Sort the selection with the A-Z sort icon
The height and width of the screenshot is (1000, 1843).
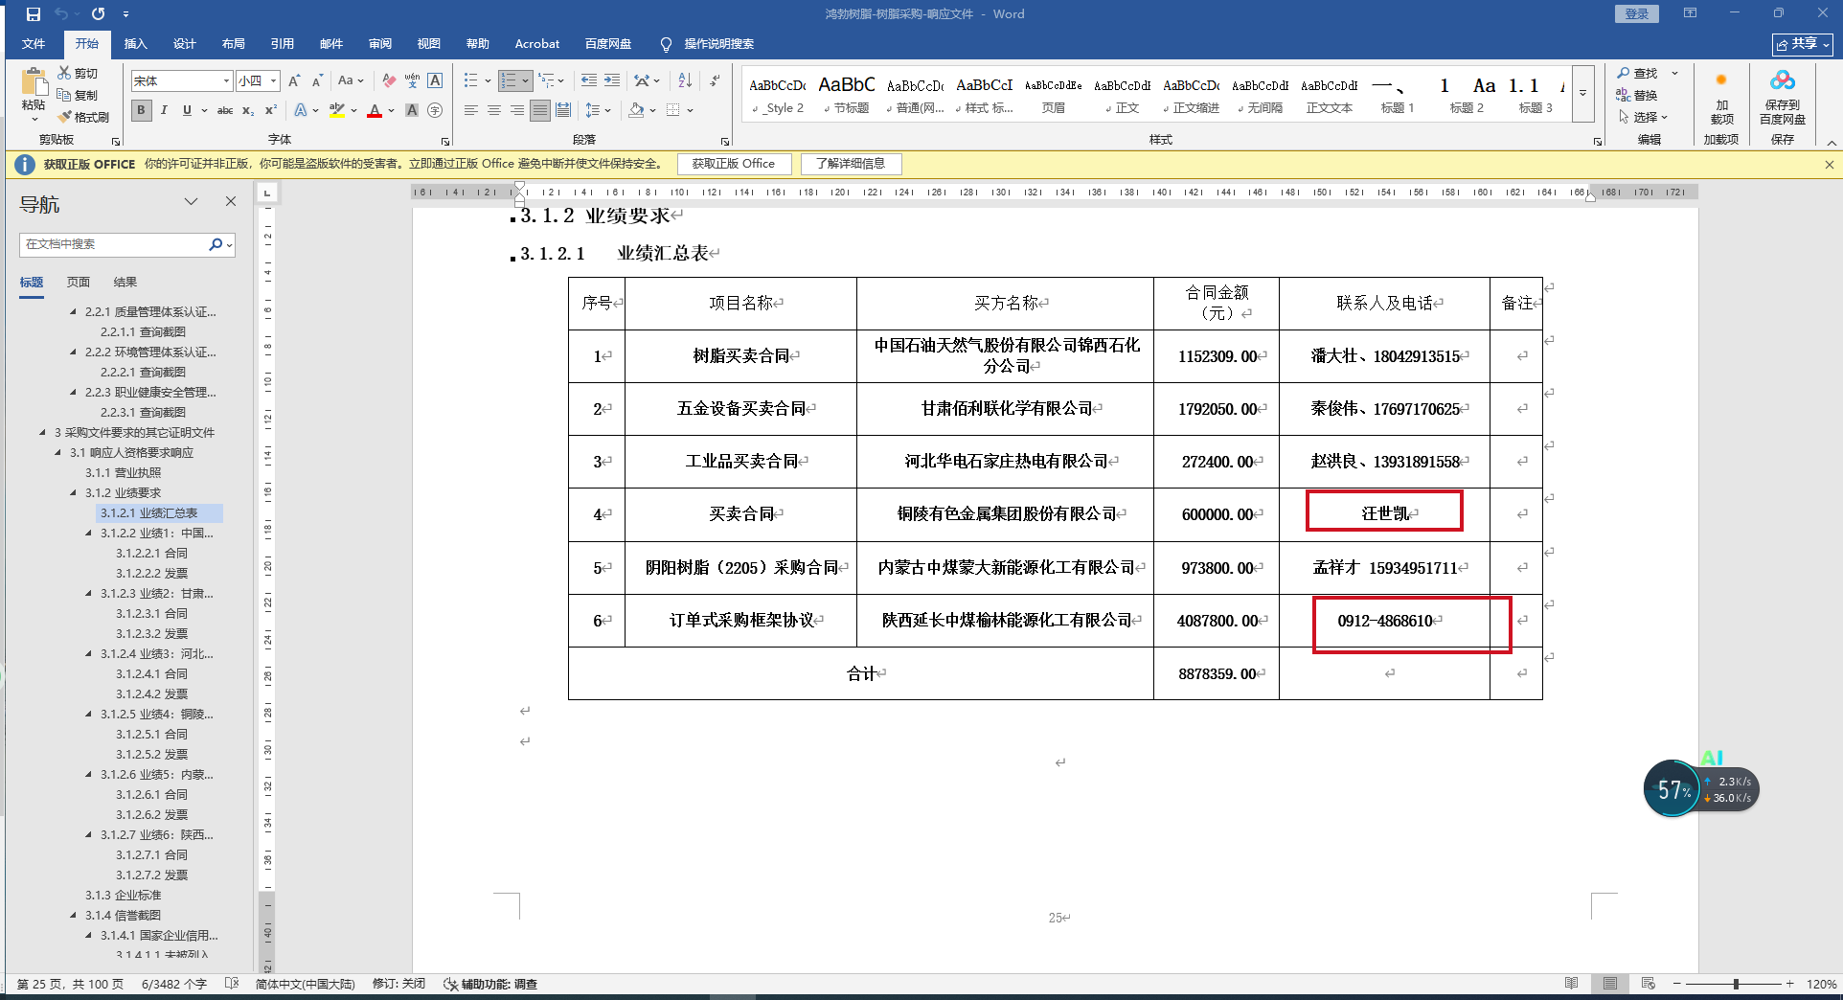click(685, 80)
